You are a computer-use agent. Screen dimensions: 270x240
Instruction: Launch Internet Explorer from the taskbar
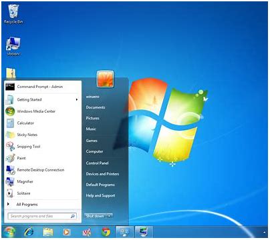(29, 232)
